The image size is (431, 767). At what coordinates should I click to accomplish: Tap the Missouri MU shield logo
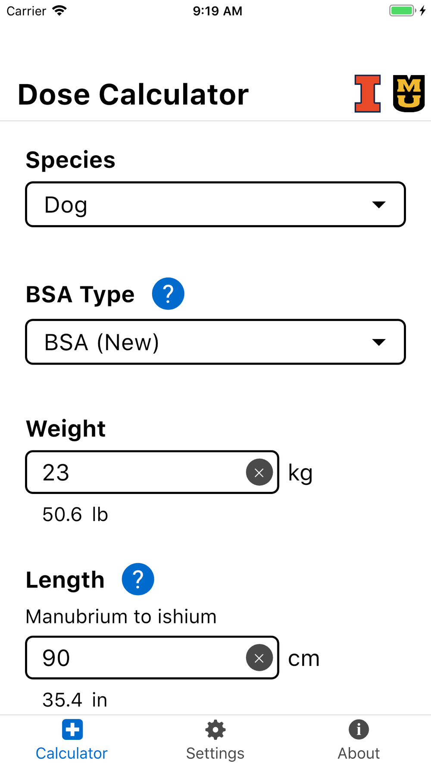409,94
